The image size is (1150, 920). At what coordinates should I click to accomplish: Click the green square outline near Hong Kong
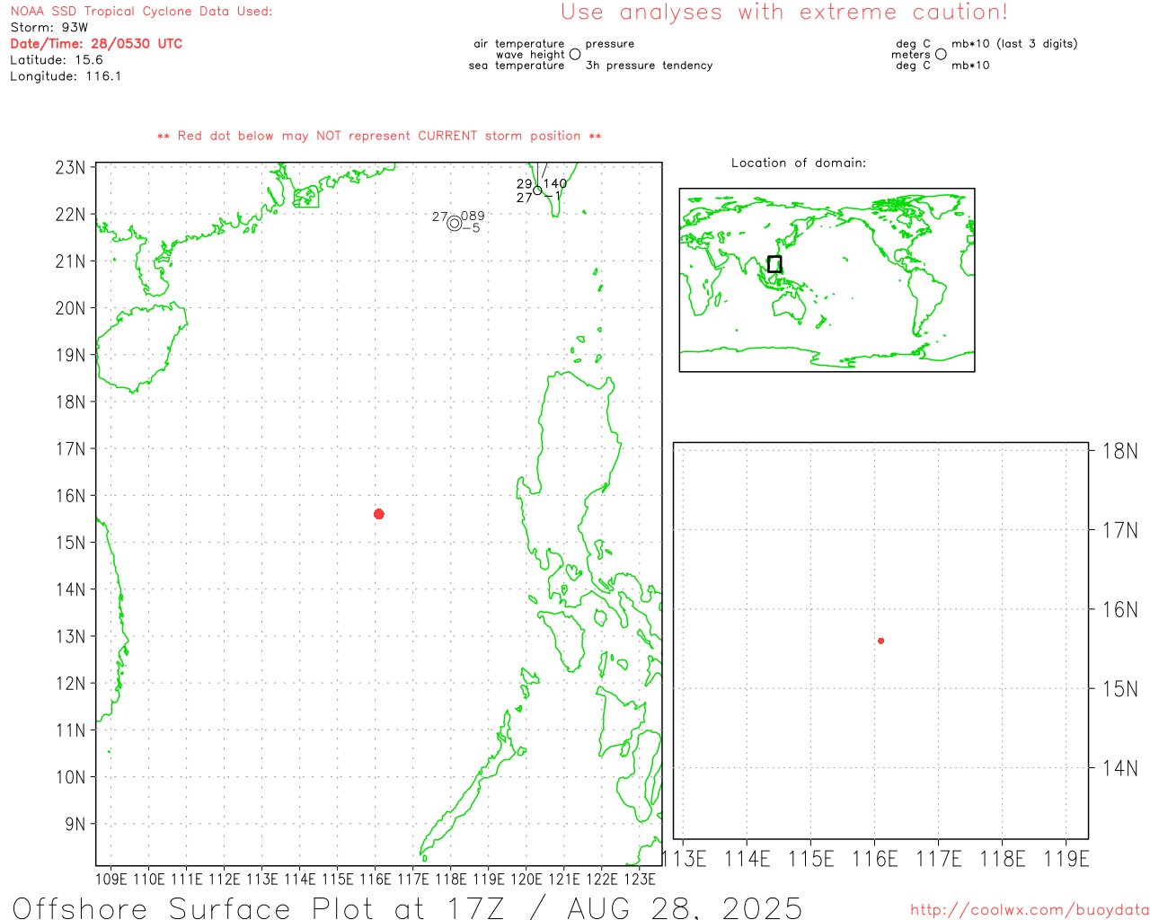click(306, 197)
